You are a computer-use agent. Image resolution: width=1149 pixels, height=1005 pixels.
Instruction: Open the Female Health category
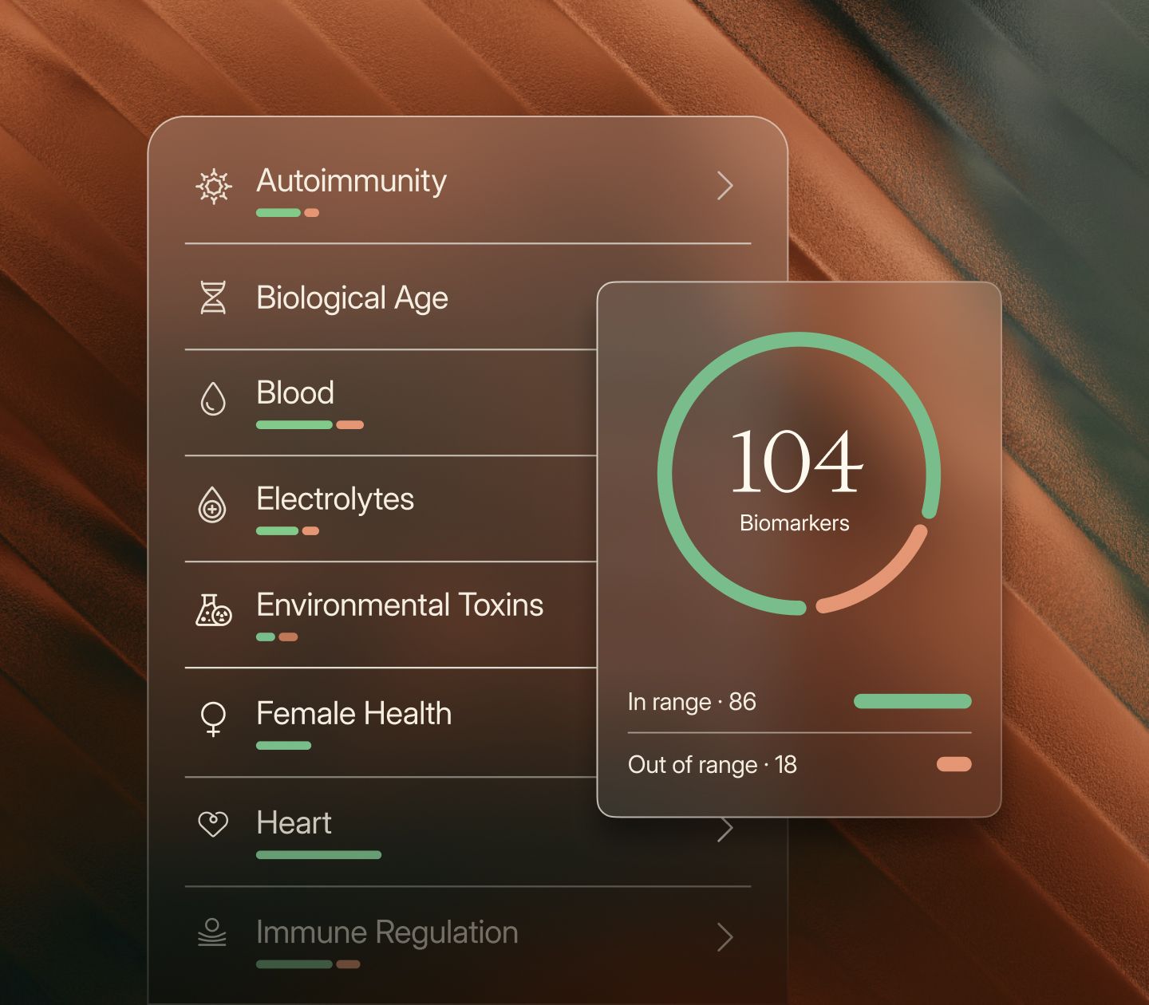(354, 713)
